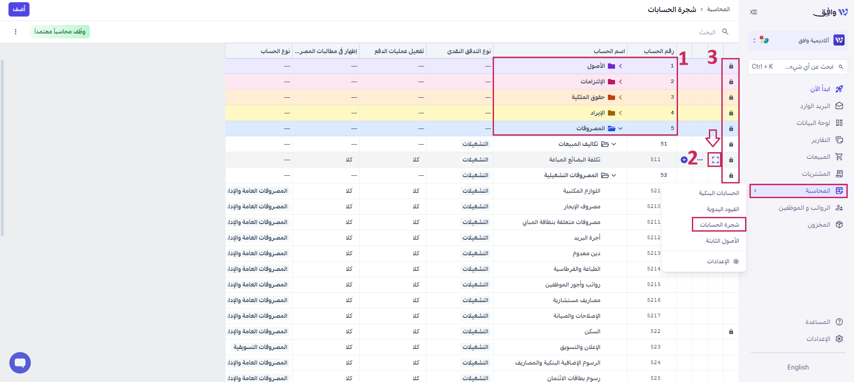Open the ellipsis menu on row 511
The image size is (854, 382).
coord(700,160)
